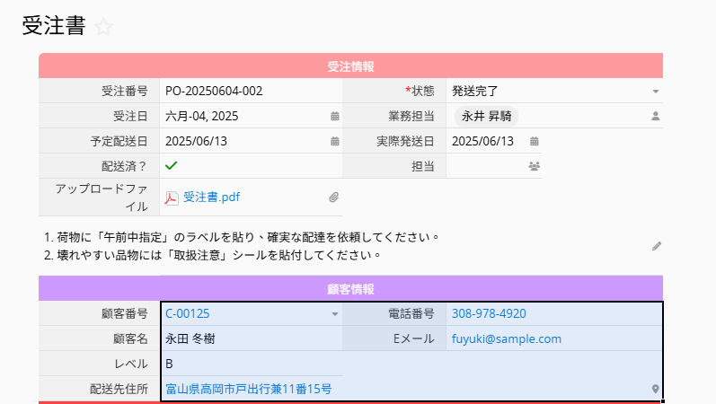The width and height of the screenshot is (716, 404).
Task: Click Eメール field label
Action: [x=414, y=338]
